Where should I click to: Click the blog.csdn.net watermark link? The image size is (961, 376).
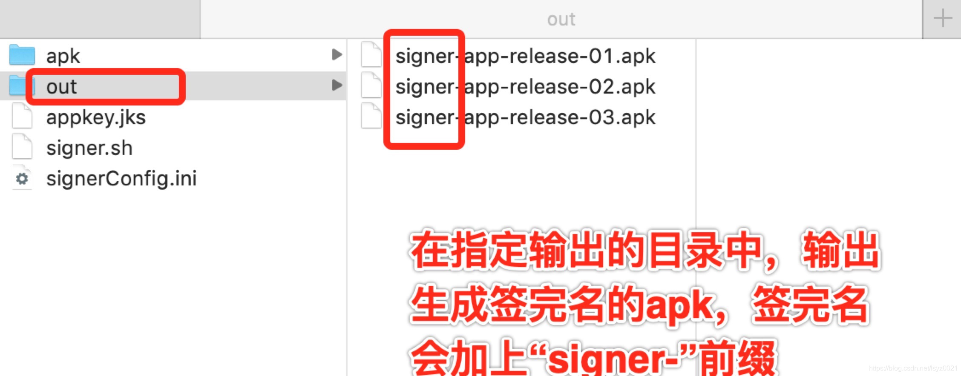[913, 368]
